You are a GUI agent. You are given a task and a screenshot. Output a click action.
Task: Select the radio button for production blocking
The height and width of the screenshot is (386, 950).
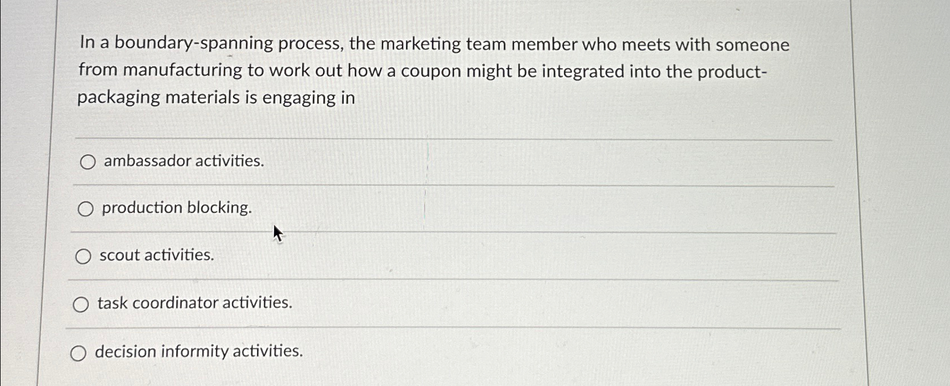pos(88,209)
